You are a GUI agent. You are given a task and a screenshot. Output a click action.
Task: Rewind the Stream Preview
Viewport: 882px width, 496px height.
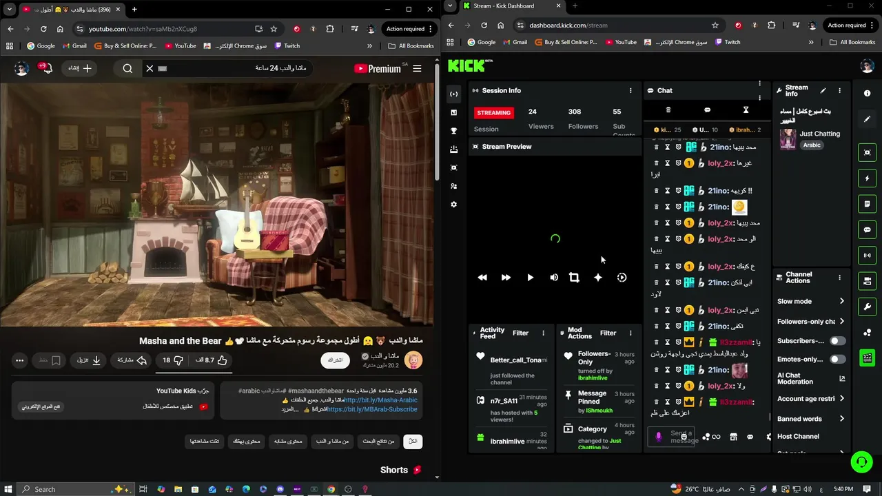tap(482, 277)
